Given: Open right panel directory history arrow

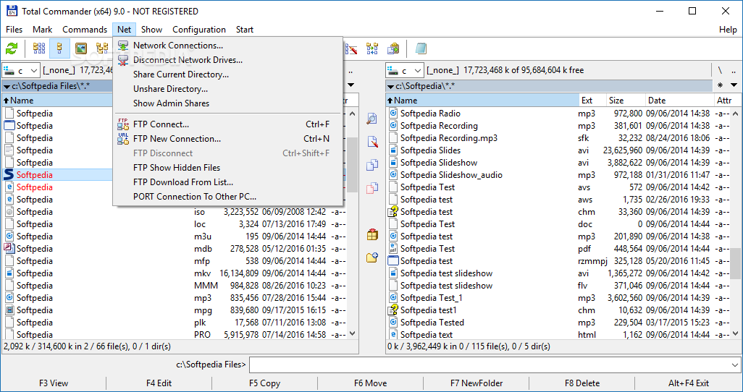Looking at the screenshot, I should [734, 85].
